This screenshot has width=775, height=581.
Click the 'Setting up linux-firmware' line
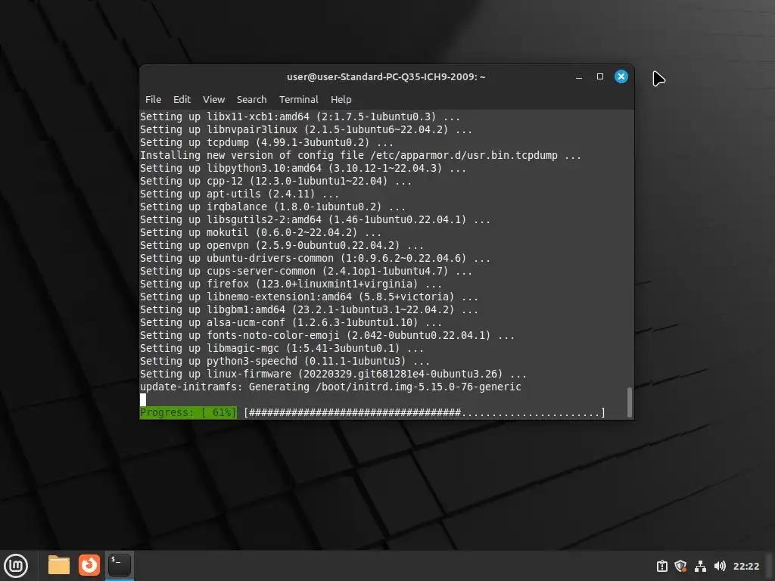(x=333, y=374)
